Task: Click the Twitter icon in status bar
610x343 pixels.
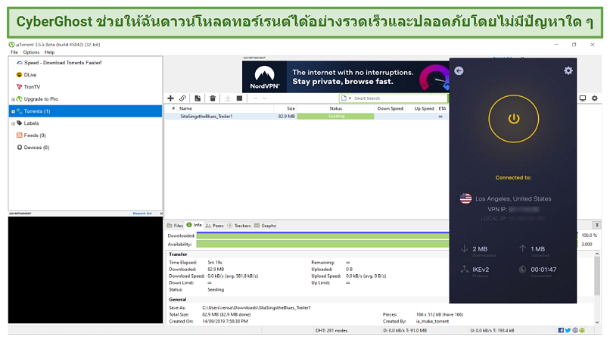Action: click(x=568, y=330)
